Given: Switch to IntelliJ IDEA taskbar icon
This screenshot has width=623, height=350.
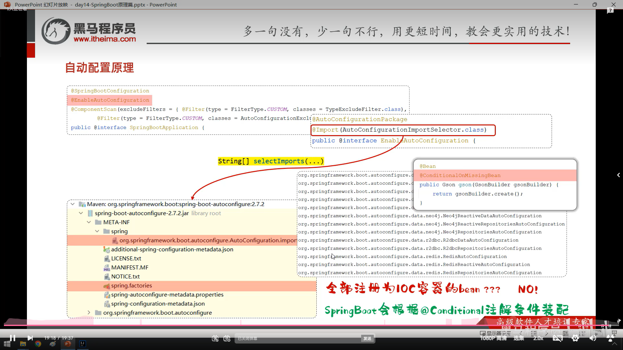Looking at the screenshot, I should tap(82, 344).
